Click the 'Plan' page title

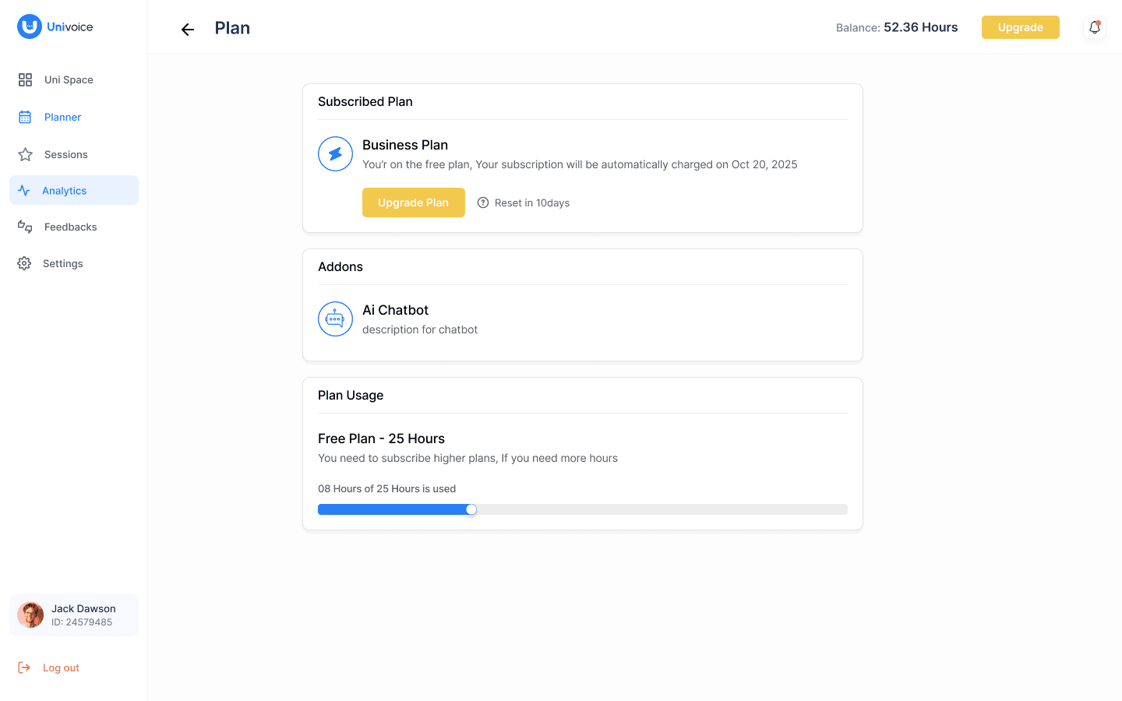coord(232,28)
